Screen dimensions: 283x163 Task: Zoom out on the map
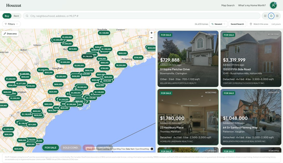(151, 38)
